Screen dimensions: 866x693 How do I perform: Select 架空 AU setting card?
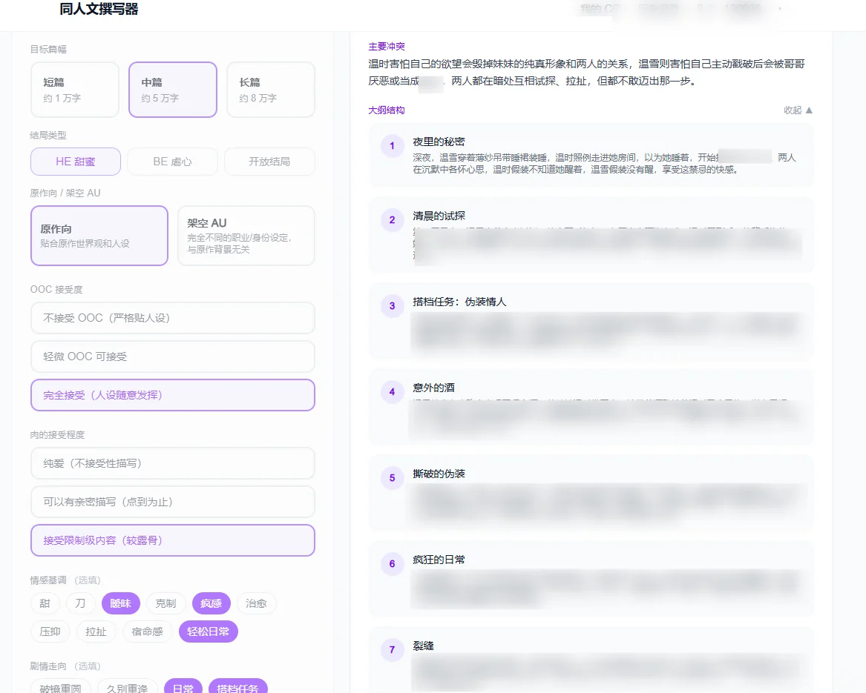(246, 236)
